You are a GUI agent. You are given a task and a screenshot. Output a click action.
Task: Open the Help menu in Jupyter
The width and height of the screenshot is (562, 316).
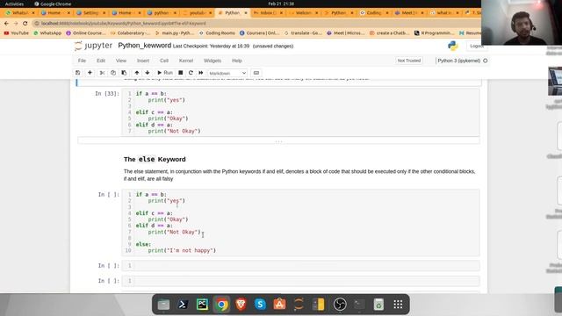(236, 61)
